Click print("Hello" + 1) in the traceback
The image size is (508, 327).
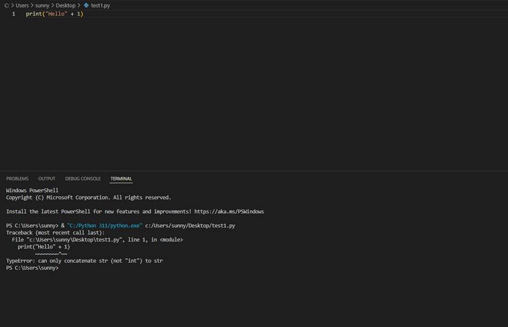[44, 247]
